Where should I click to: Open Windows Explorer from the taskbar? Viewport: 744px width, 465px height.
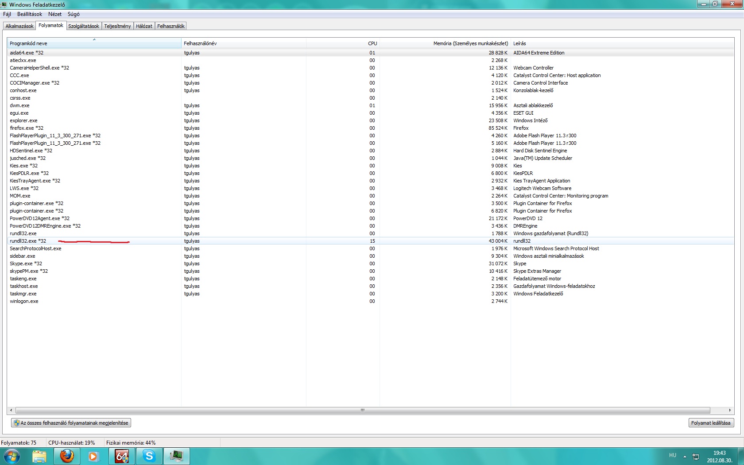coord(39,456)
